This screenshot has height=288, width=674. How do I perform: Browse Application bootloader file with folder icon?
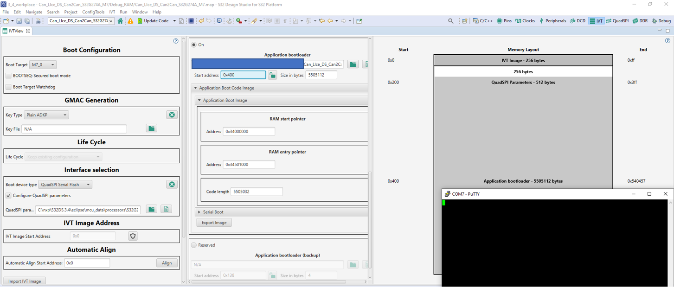pos(353,64)
